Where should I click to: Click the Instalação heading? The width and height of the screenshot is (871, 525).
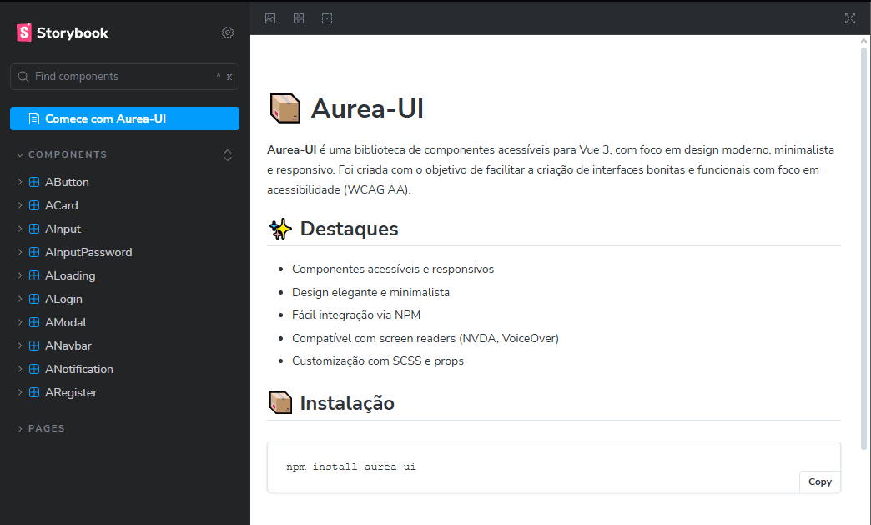[x=346, y=403]
